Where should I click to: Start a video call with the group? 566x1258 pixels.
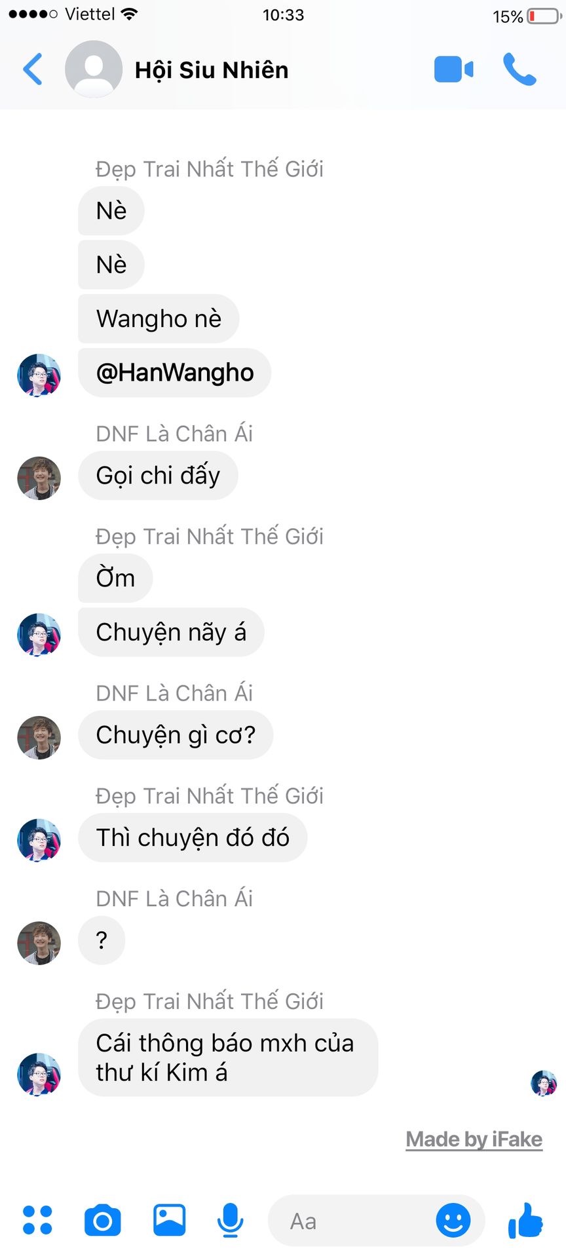[453, 69]
